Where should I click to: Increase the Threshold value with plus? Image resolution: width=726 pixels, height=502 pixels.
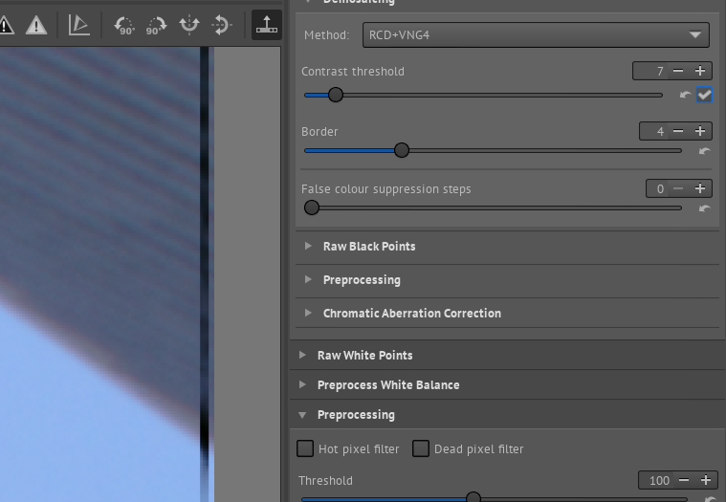point(706,480)
